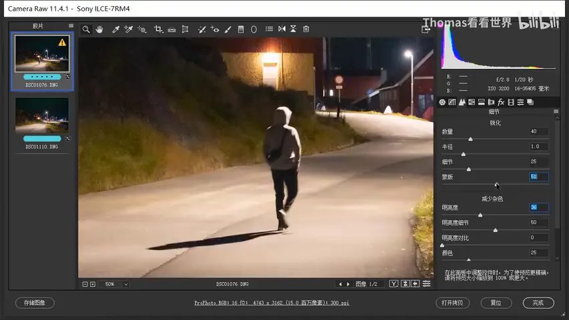569x320 pixels.
Task: Choose the Color Sampler tool
Action: click(128, 29)
